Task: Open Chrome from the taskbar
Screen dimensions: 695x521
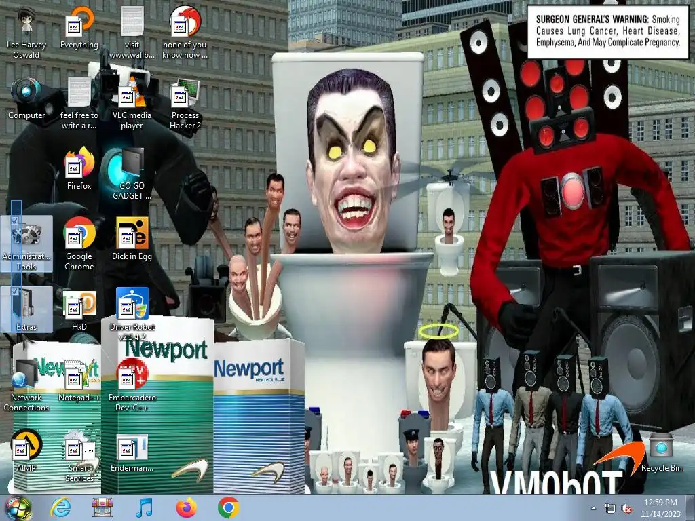Action: [x=228, y=507]
